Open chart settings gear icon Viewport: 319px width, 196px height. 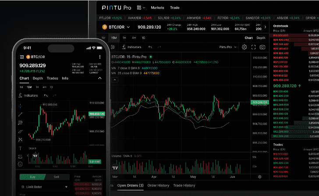click(244, 47)
